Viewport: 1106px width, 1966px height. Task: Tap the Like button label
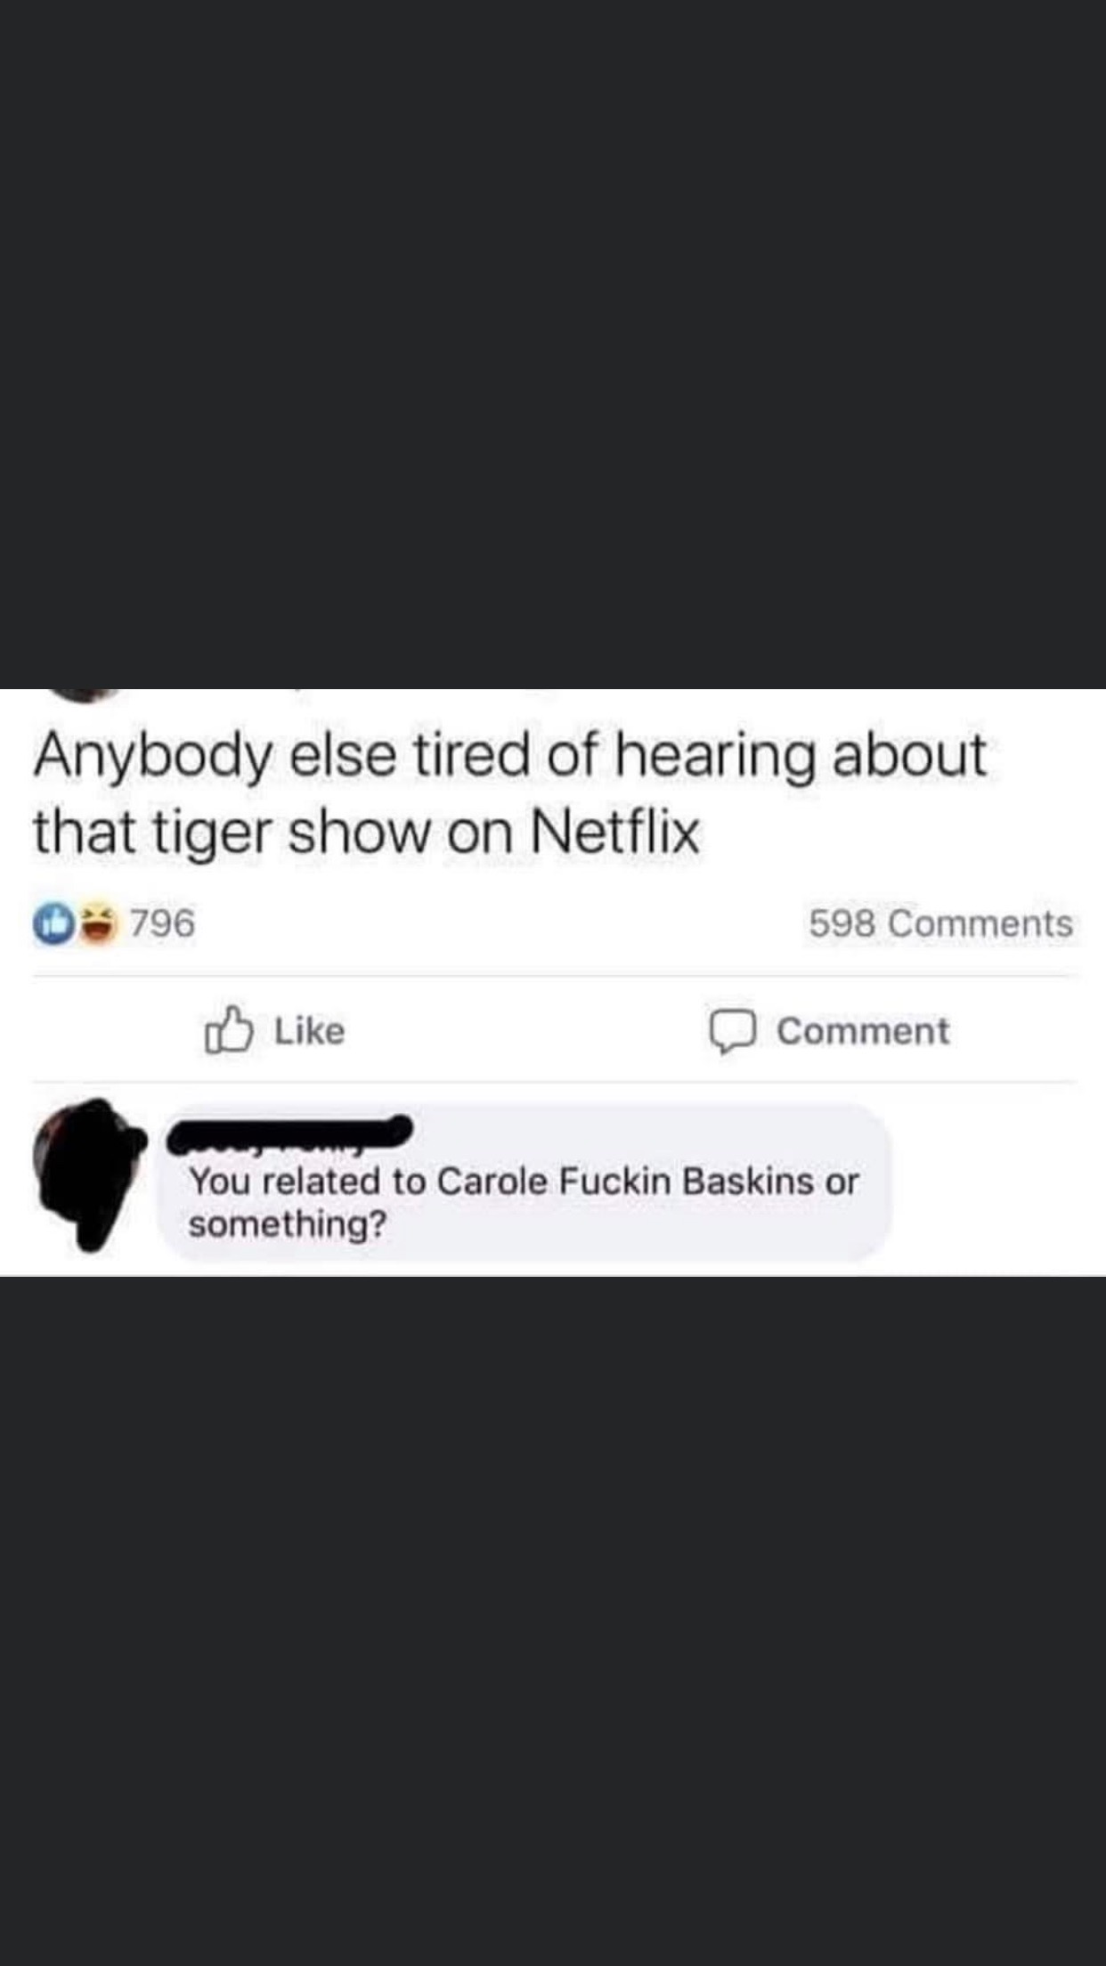point(310,1031)
